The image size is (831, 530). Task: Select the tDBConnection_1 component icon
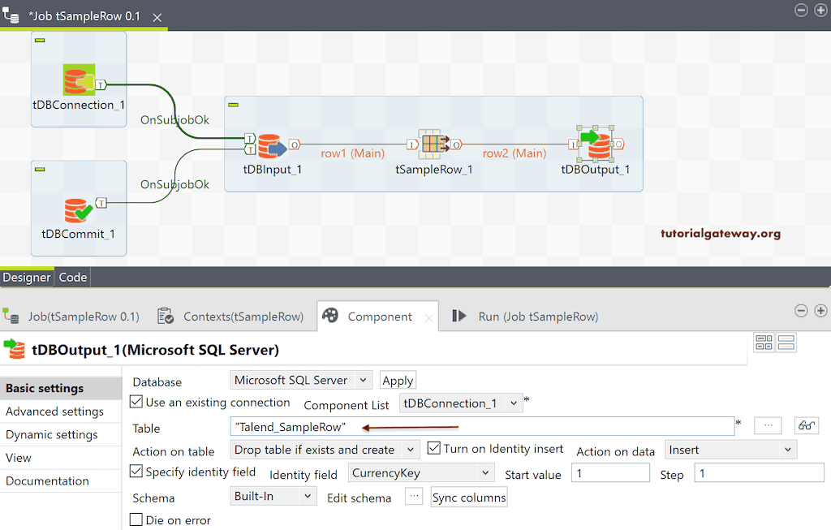pos(79,80)
